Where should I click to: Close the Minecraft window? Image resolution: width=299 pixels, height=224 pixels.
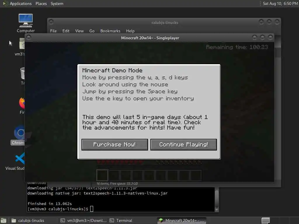[270, 37]
